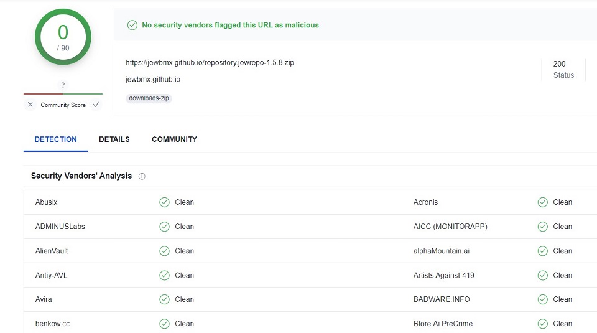Click the Security Vendors' Analysis info icon
597x333 pixels.
(x=142, y=176)
